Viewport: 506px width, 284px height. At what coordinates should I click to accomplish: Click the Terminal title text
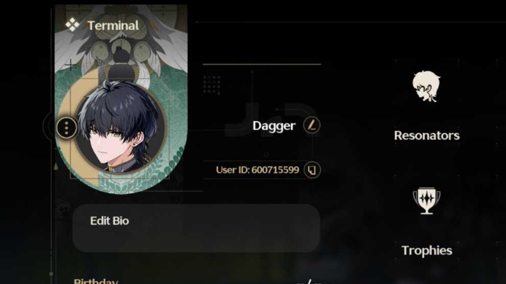click(113, 25)
